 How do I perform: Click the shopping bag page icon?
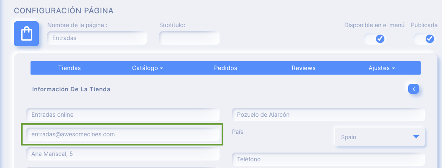pyautogui.click(x=26, y=34)
